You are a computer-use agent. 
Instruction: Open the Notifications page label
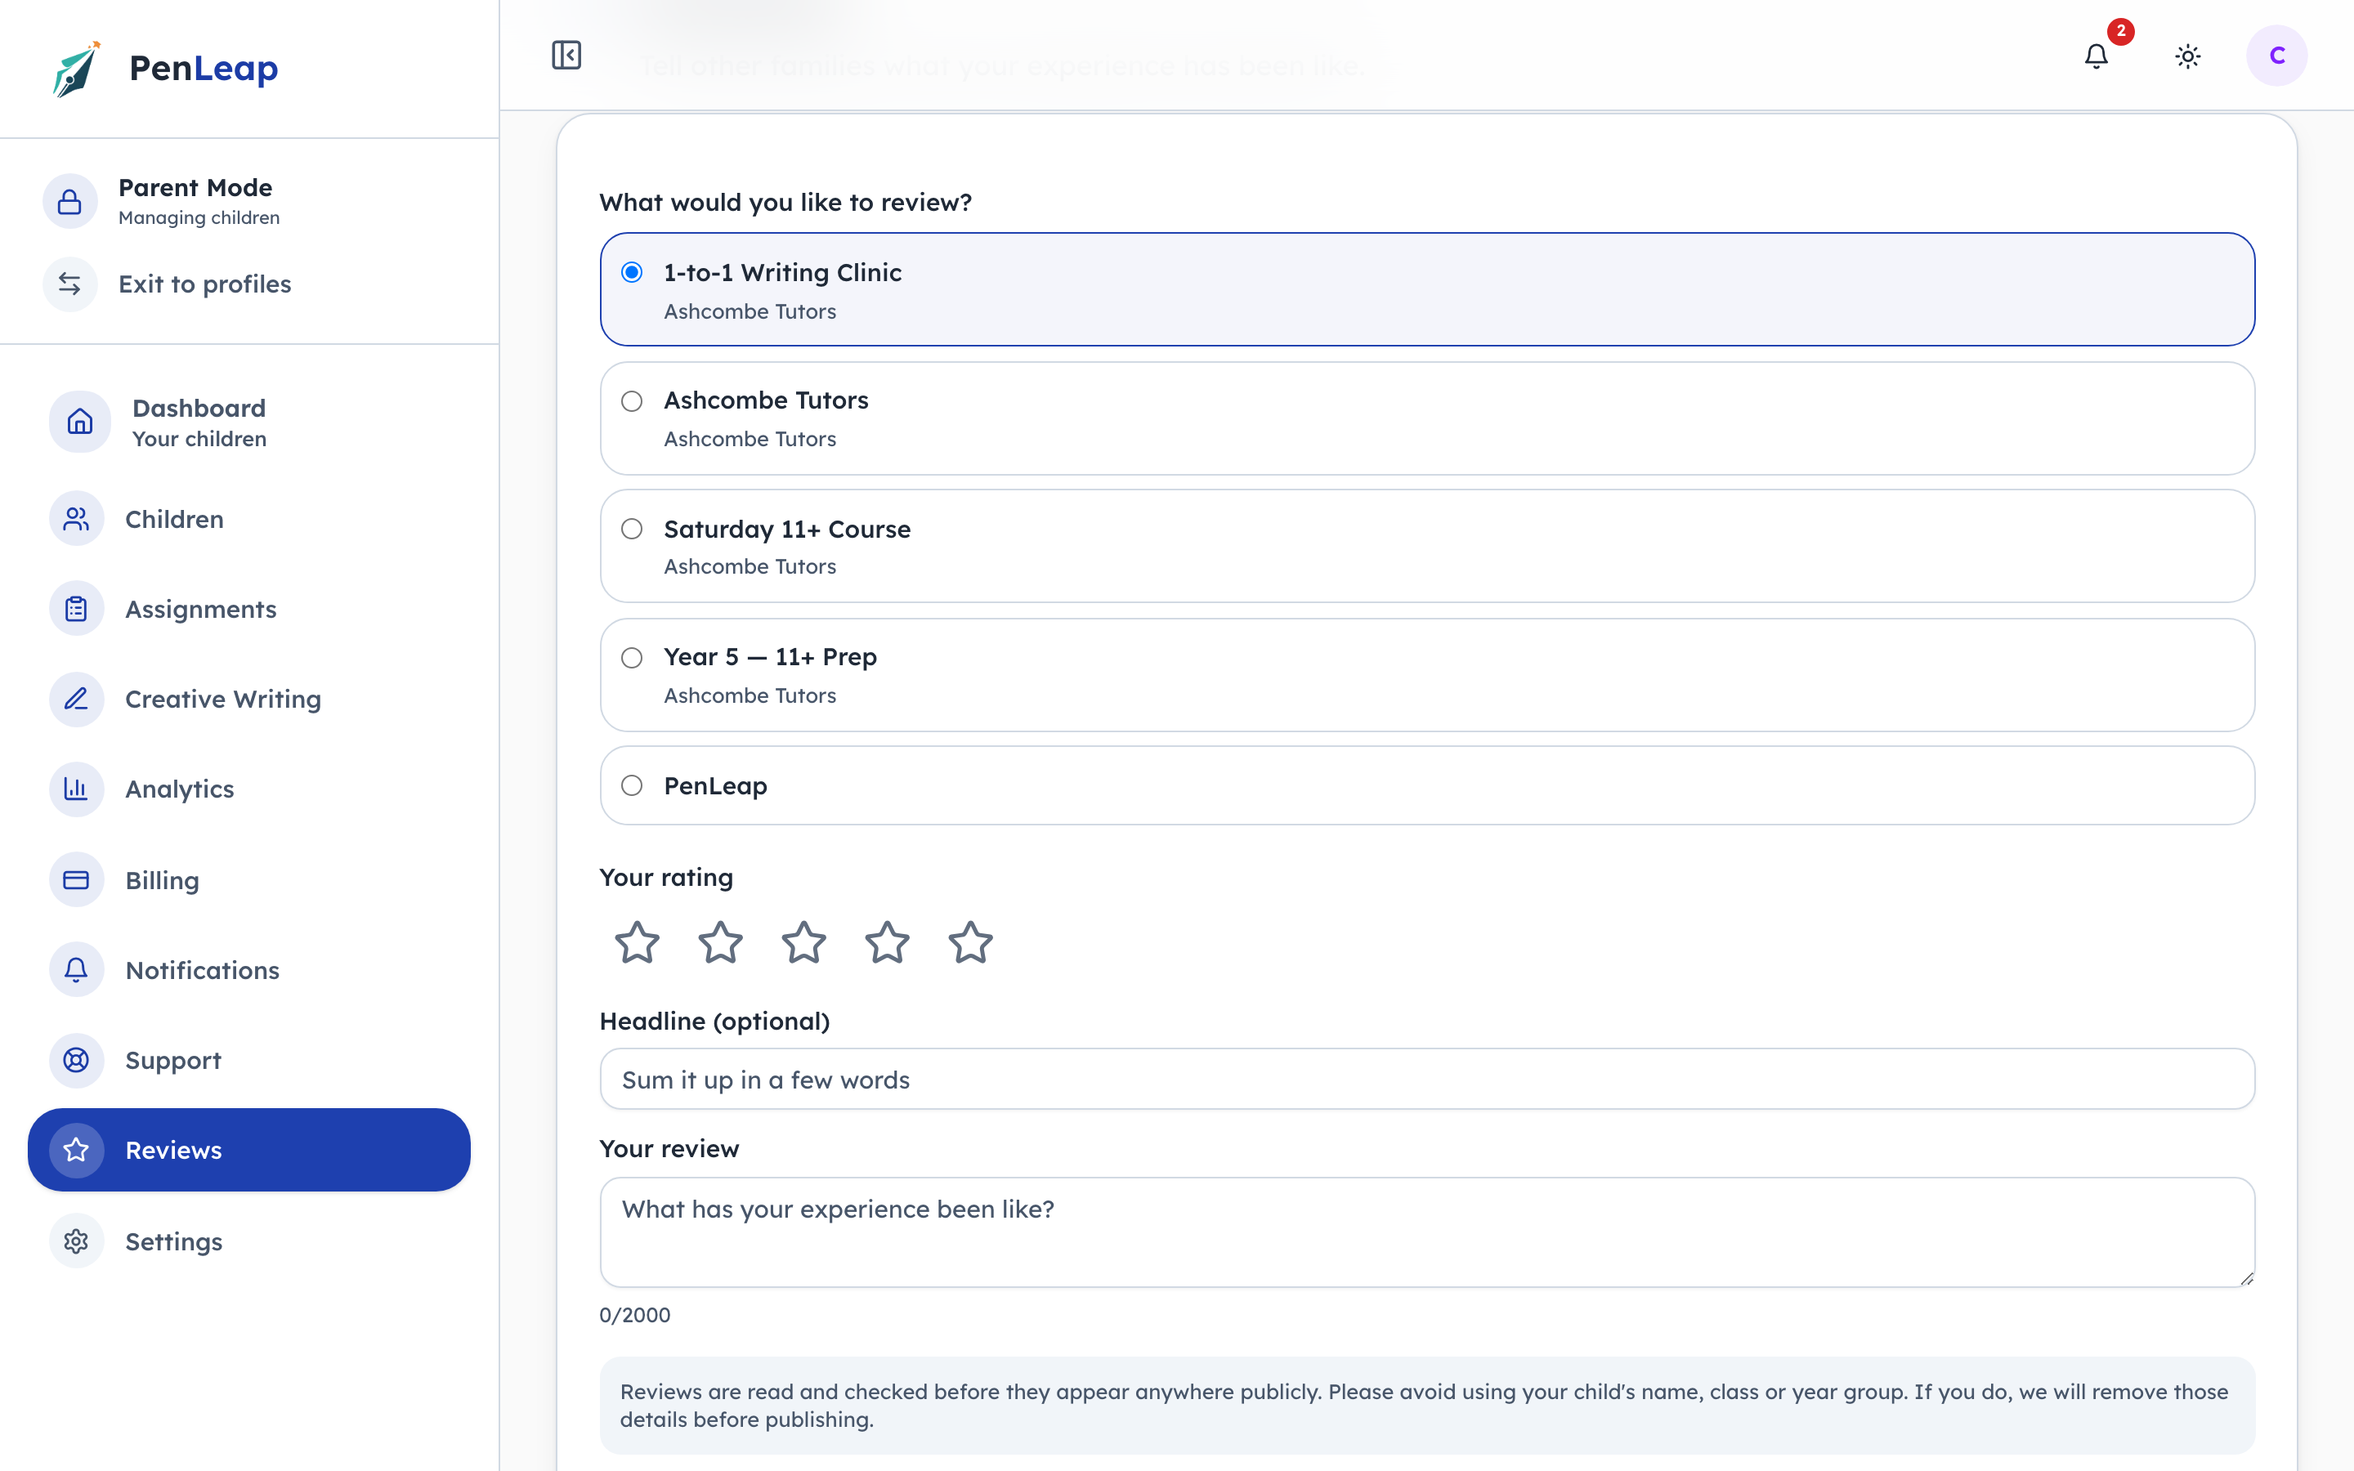coord(203,970)
